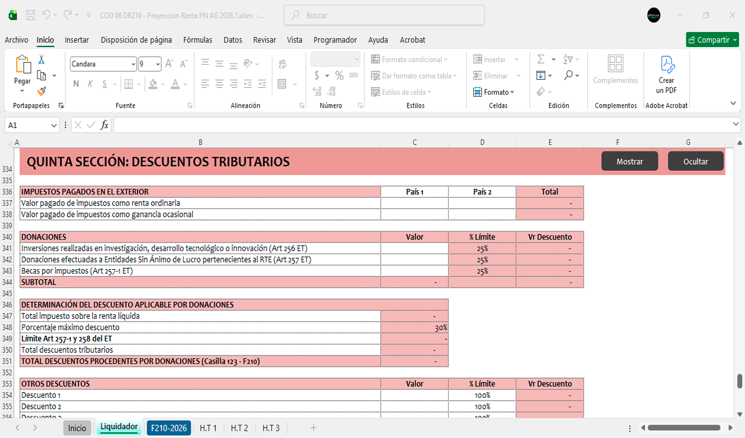Select the Format Painter brush icon
The width and height of the screenshot is (745, 438).
tap(41, 91)
